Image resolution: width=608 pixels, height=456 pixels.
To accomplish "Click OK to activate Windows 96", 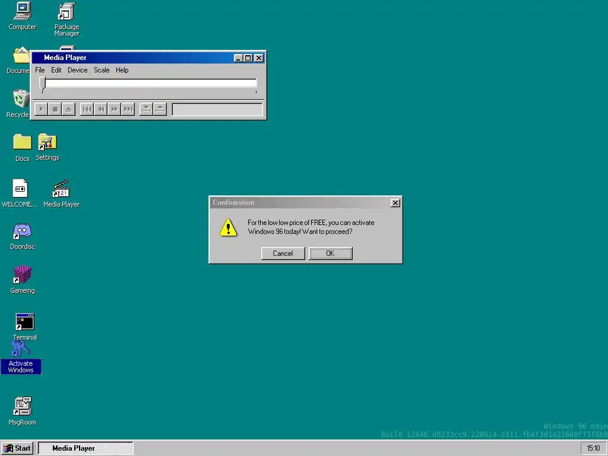I will 331,253.
